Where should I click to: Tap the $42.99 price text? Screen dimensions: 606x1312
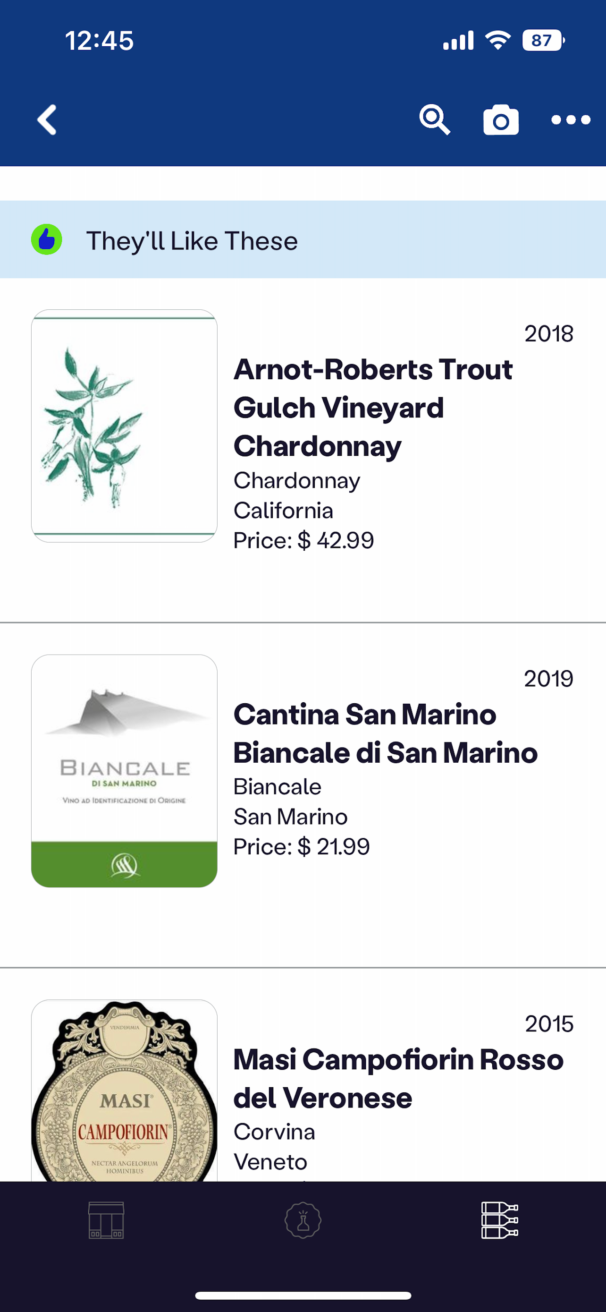point(304,540)
